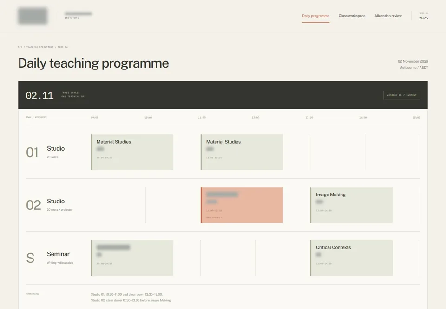Image resolution: width=446 pixels, height=309 pixels.
Task: Click the 'Writing + discussion' text
Action: tap(60, 263)
